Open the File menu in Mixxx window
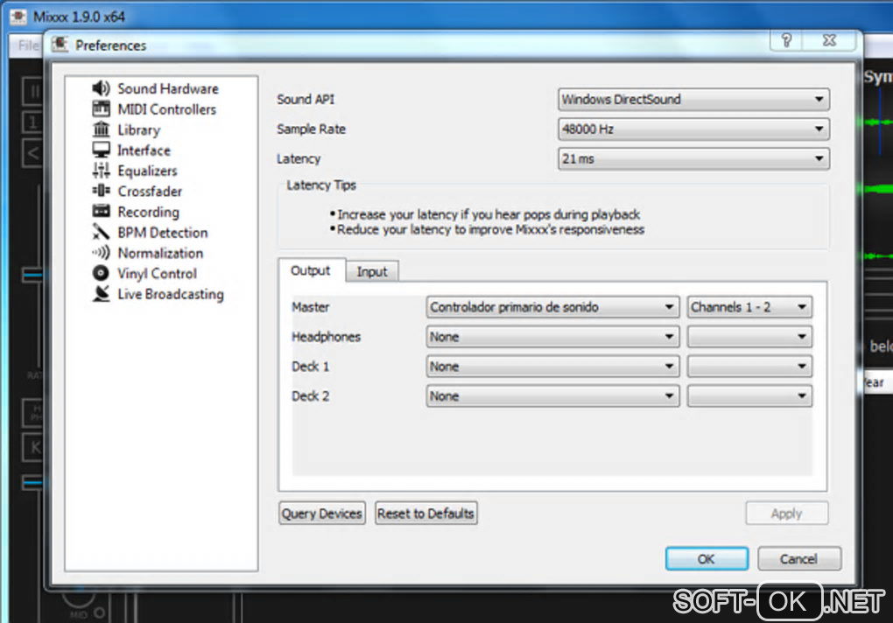 [27, 45]
